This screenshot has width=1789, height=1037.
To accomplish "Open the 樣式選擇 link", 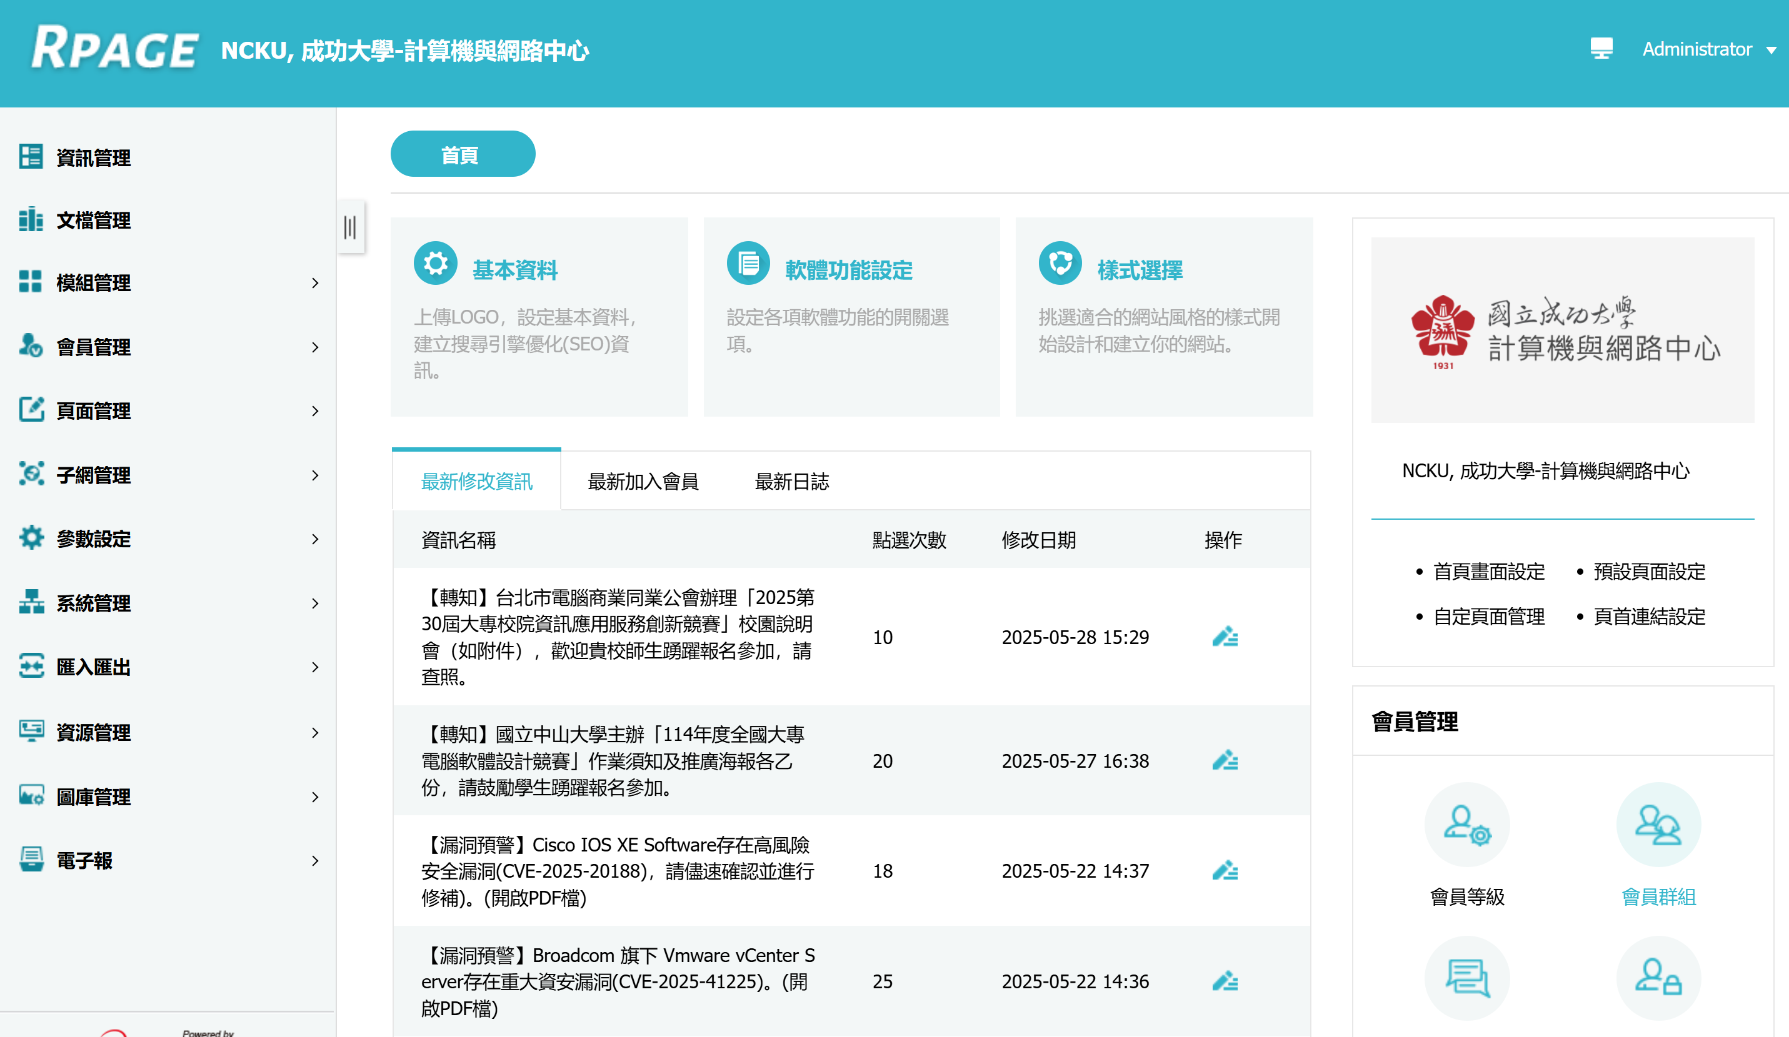I will (x=1140, y=269).
